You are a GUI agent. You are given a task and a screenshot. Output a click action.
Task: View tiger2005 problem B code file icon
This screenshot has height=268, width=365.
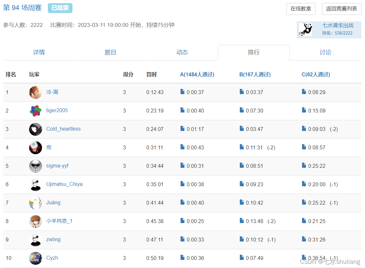(242, 110)
